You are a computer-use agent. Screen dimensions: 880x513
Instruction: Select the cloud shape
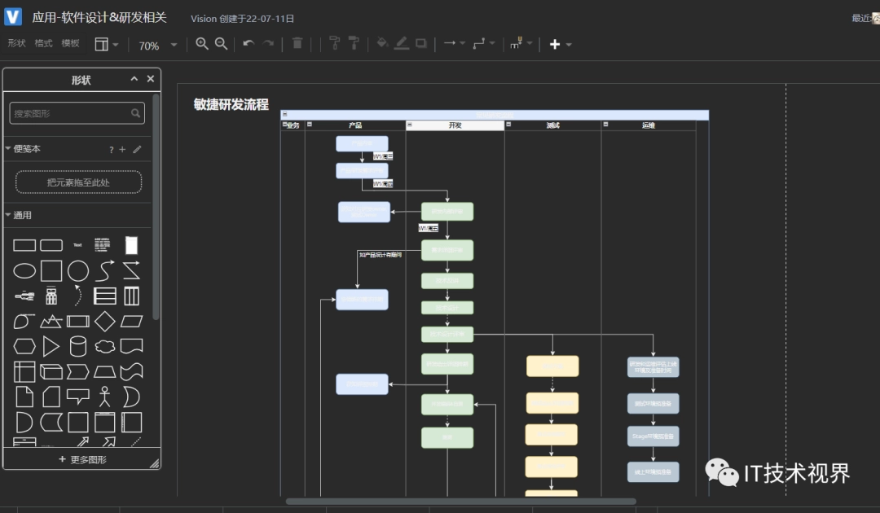(x=105, y=347)
